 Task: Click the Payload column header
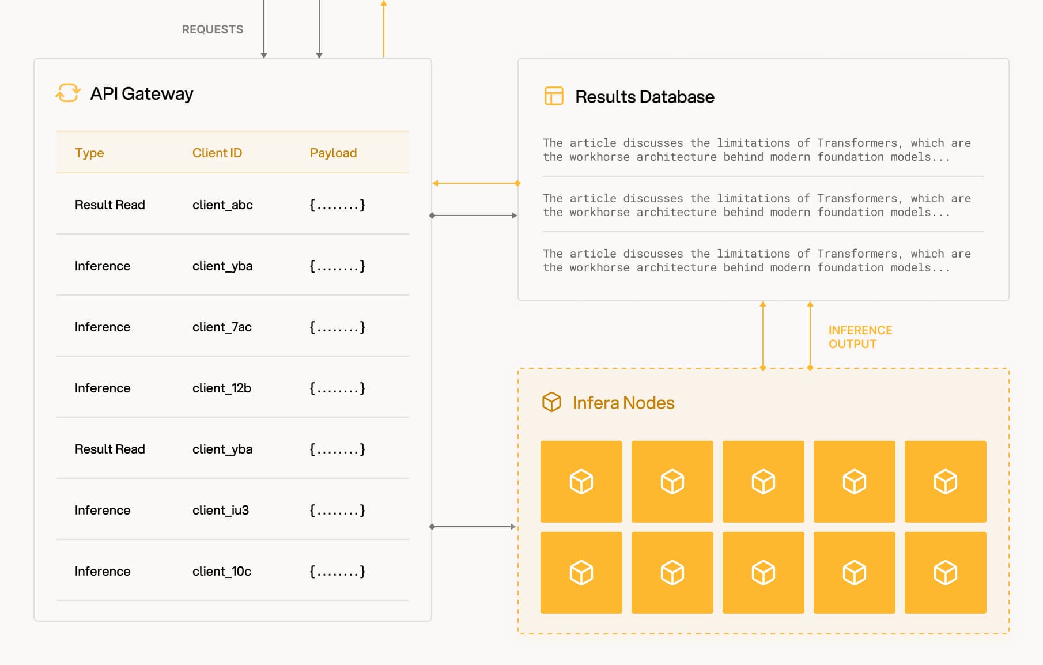coord(333,153)
